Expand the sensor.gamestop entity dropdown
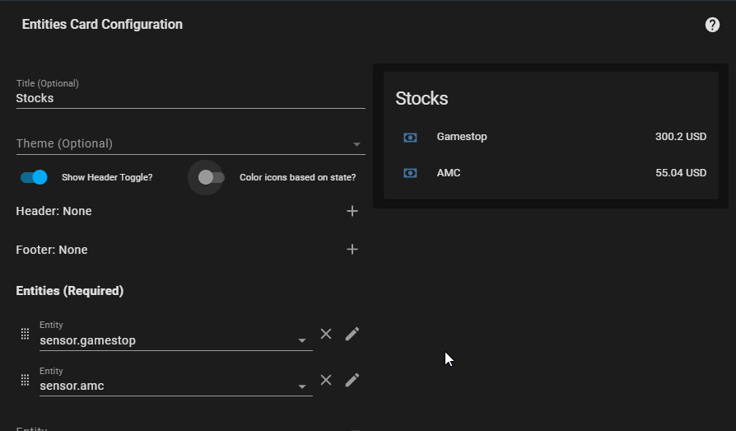This screenshot has height=431, width=736. [x=302, y=340]
